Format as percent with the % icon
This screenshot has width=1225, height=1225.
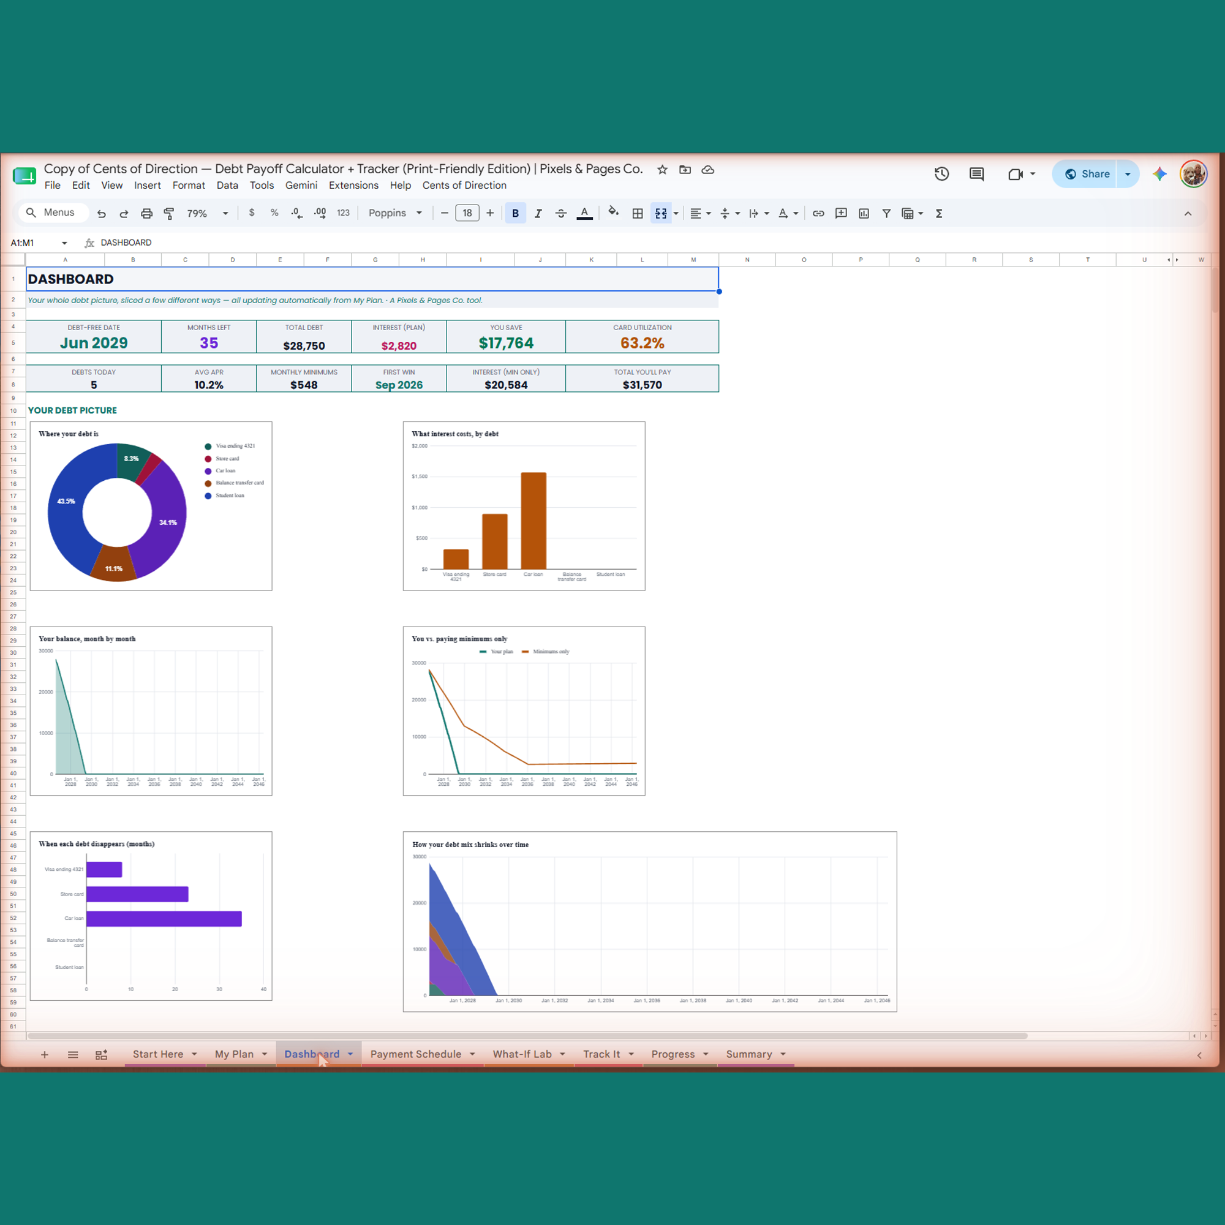(x=274, y=213)
